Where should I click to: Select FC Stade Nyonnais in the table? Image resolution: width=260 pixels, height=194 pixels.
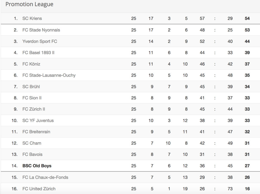tap(41, 30)
